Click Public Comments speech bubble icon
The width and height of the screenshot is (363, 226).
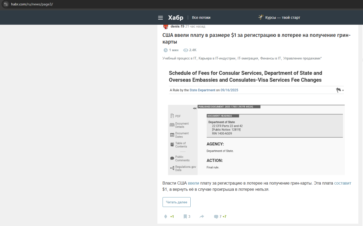172,159
